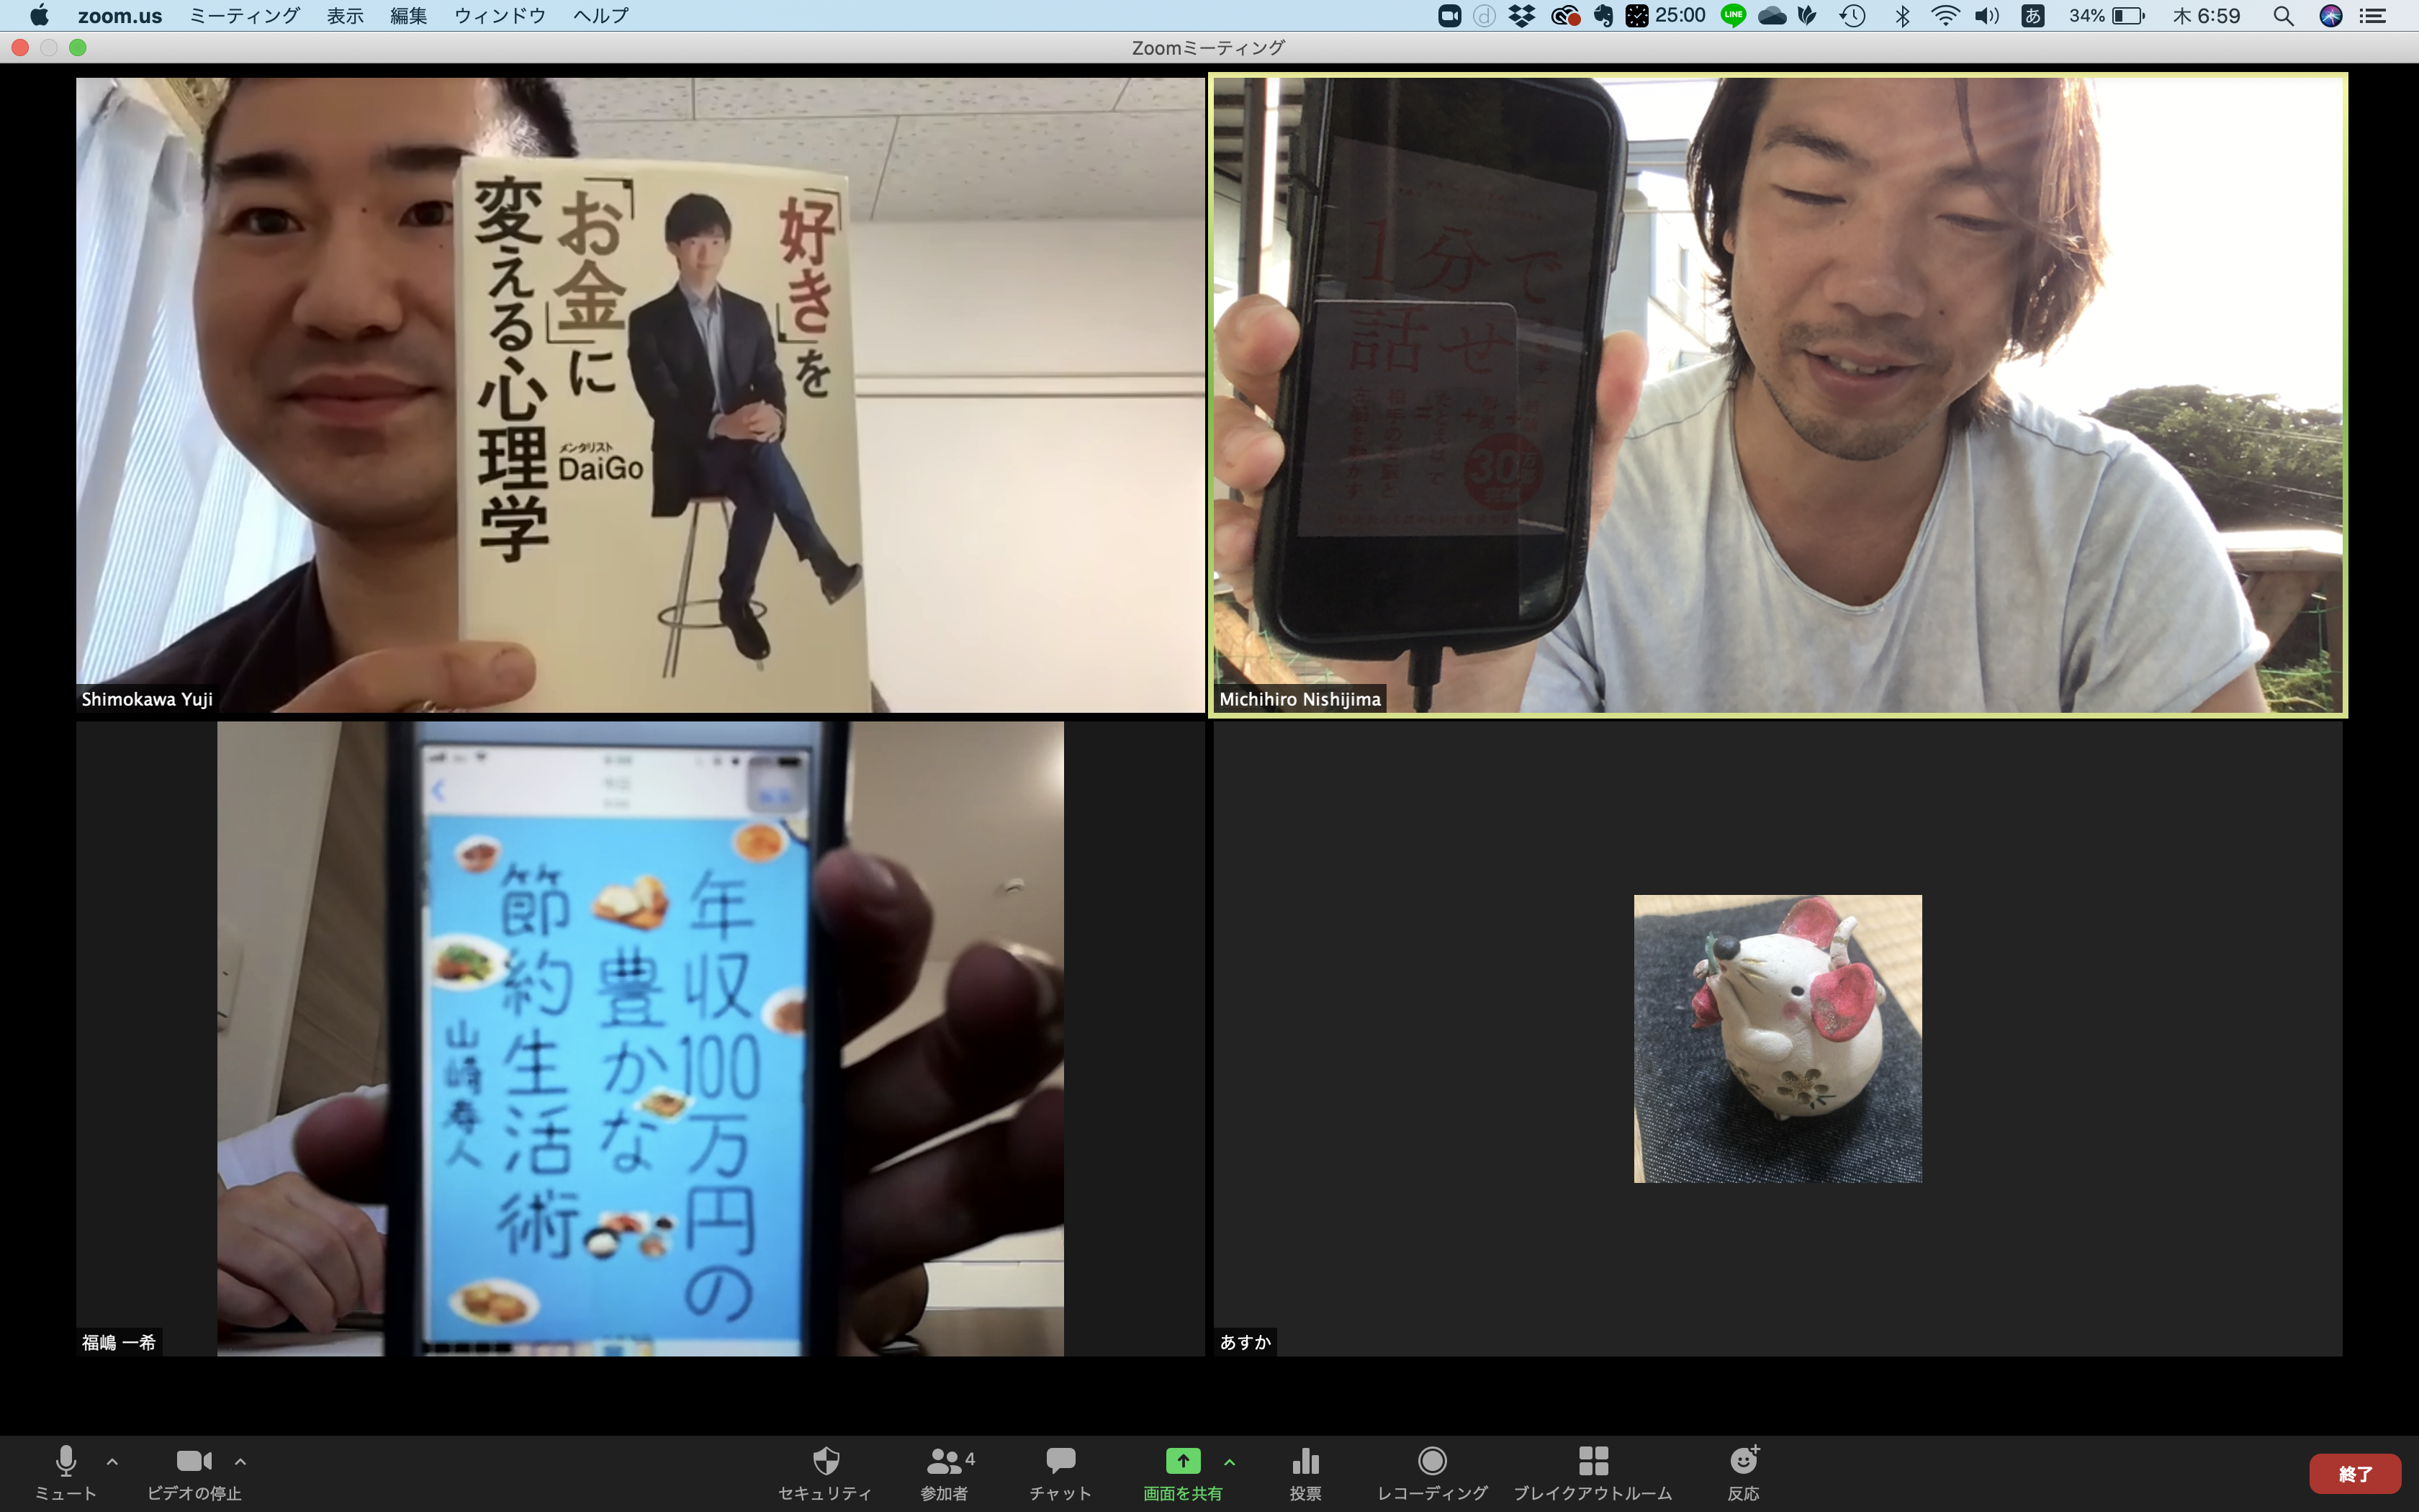
Task: Open the zoom.us application menu
Action: pyautogui.click(x=120, y=15)
